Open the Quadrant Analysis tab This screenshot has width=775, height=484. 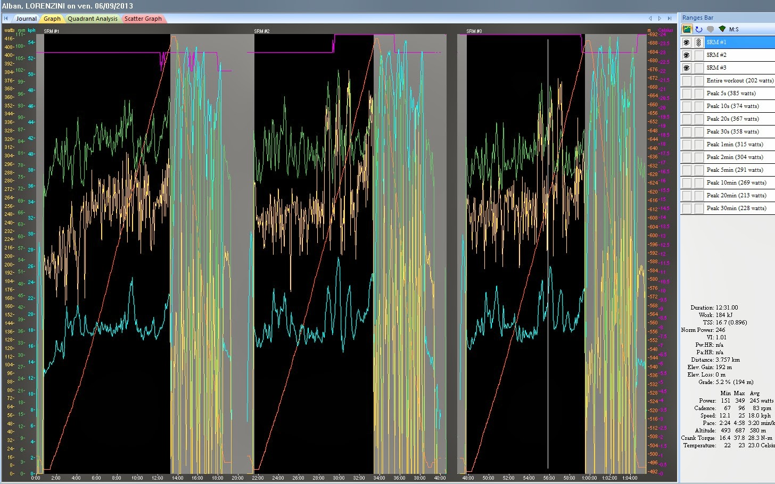tap(93, 19)
